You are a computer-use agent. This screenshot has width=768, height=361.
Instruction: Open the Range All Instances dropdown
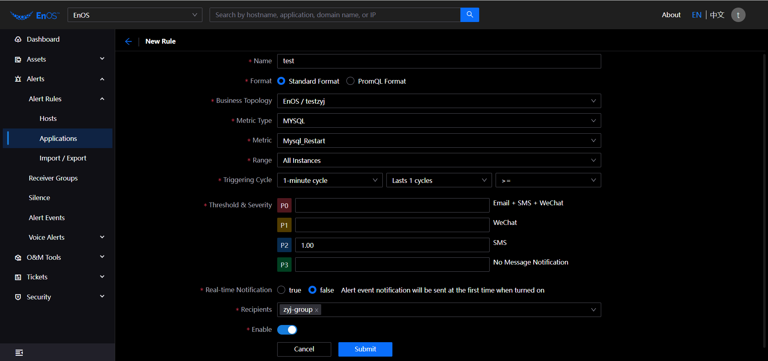[439, 160]
